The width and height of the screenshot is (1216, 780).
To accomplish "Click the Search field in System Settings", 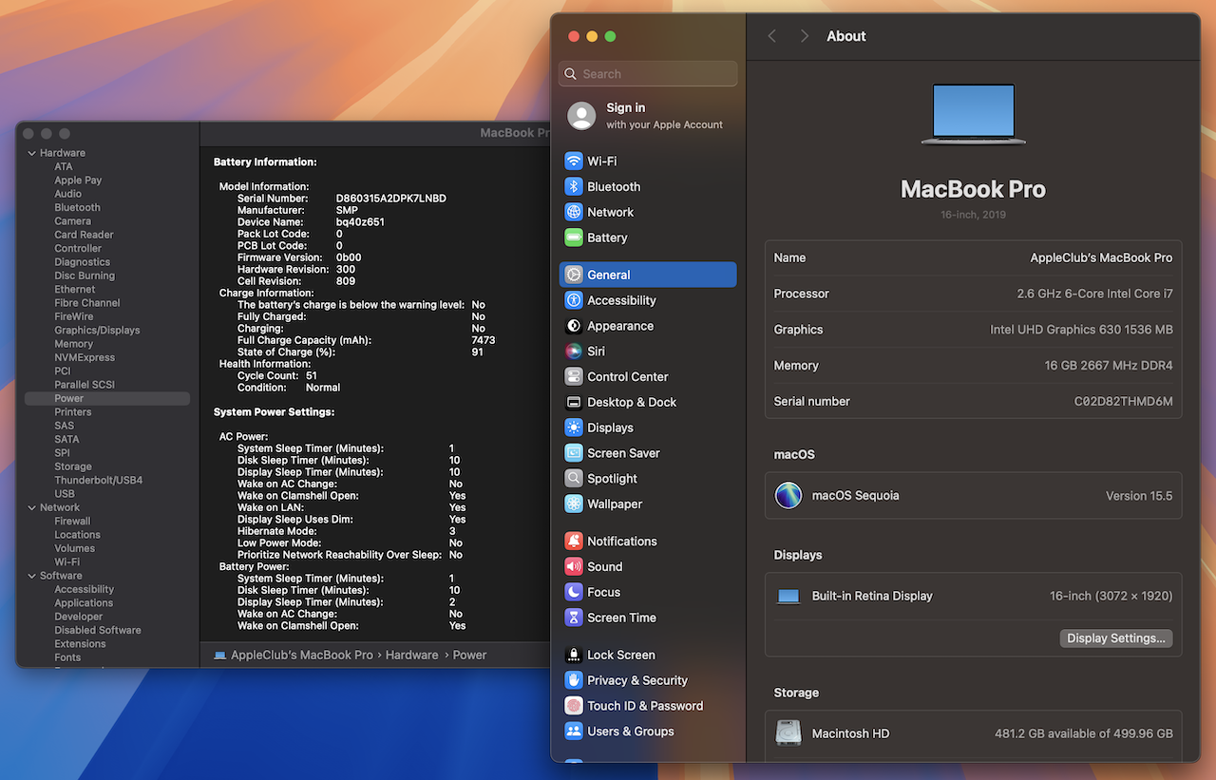I will [649, 74].
